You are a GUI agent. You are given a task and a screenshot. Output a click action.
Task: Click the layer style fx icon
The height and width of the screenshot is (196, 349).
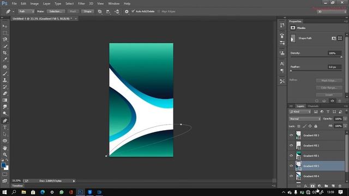pos(306,186)
